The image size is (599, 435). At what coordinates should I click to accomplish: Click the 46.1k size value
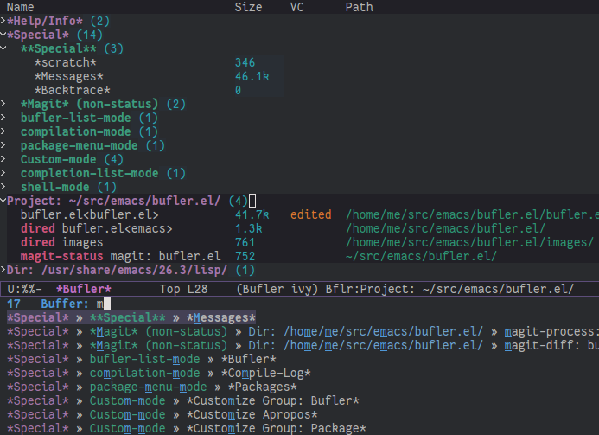tap(252, 76)
